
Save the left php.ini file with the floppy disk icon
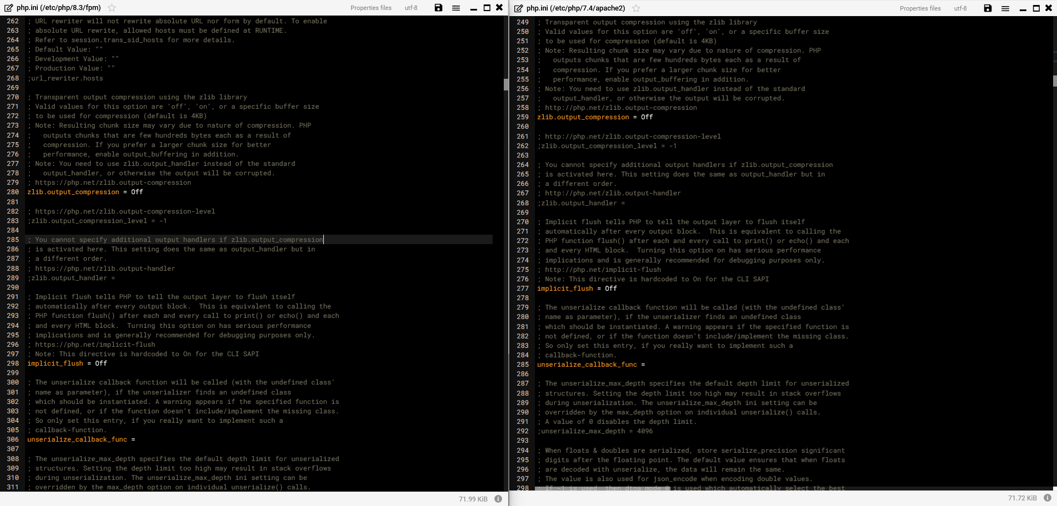pyautogui.click(x=438, y=8)
